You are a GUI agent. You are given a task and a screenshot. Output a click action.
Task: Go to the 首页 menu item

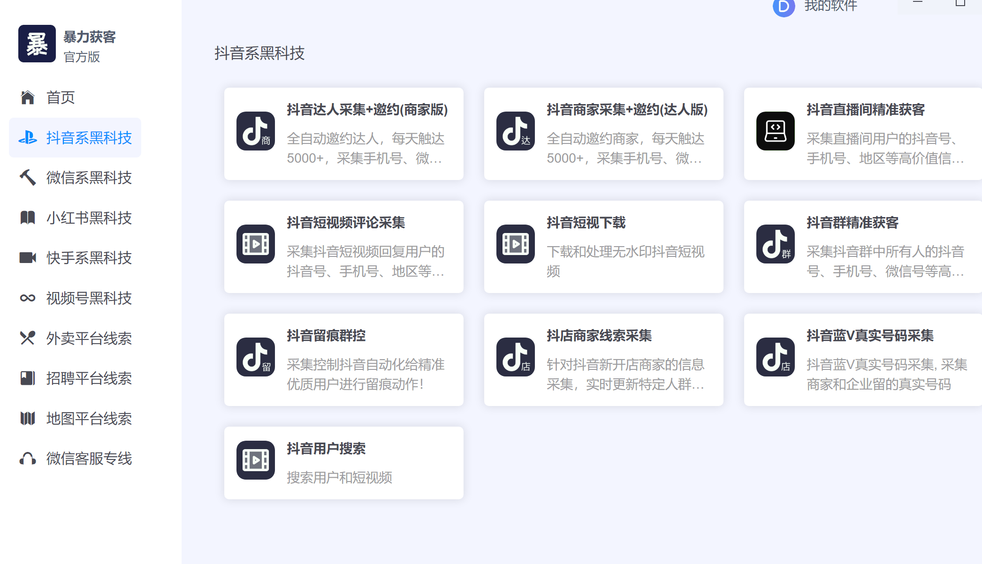(75, 98)
